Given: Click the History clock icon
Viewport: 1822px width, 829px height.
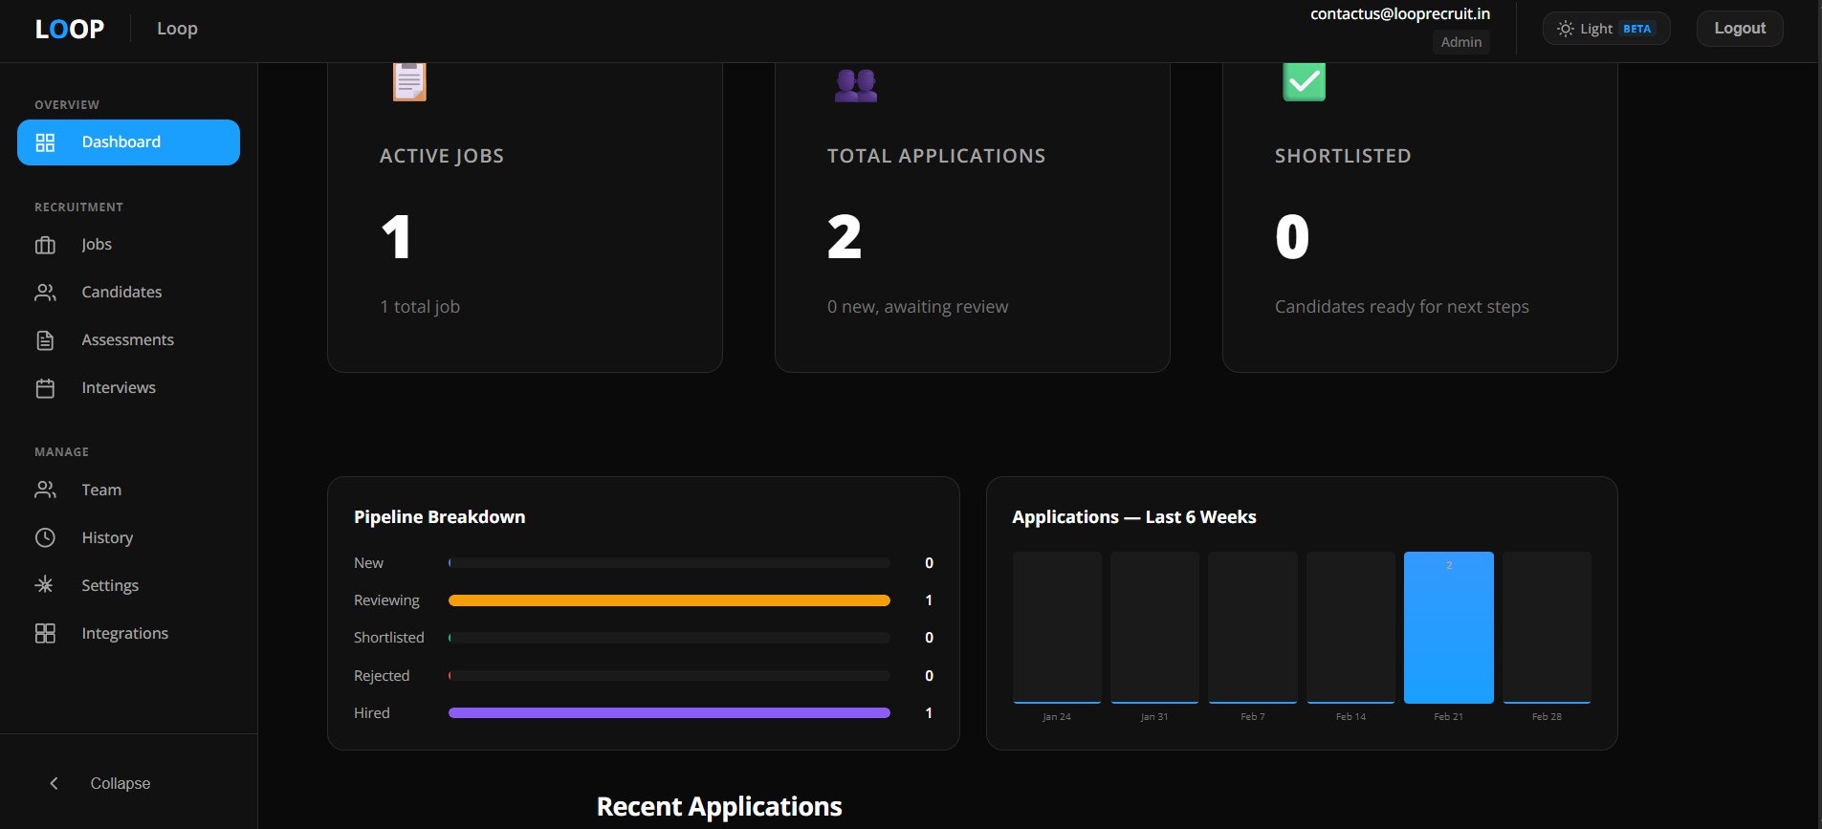Looking at the screenshot, I should (45, 537).
